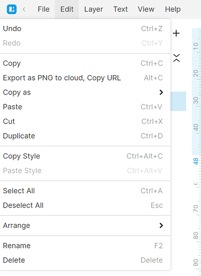Open the Text menu
The width and height of the screenshot is (201, 276).
(120, 9)
